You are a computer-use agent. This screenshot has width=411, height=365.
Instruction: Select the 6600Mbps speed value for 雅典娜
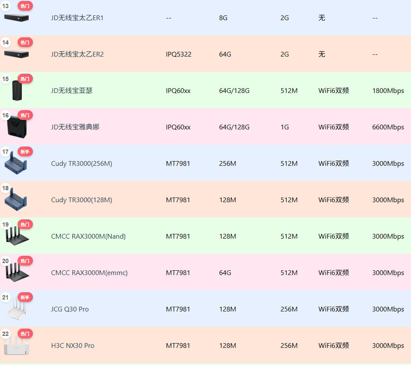click(x=388, y=127)
